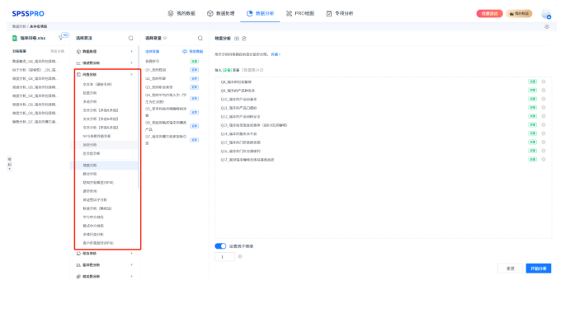Viewport: 570px width, 322px height.
Task: Open the user avatar menu
Action: pos(546,14)
